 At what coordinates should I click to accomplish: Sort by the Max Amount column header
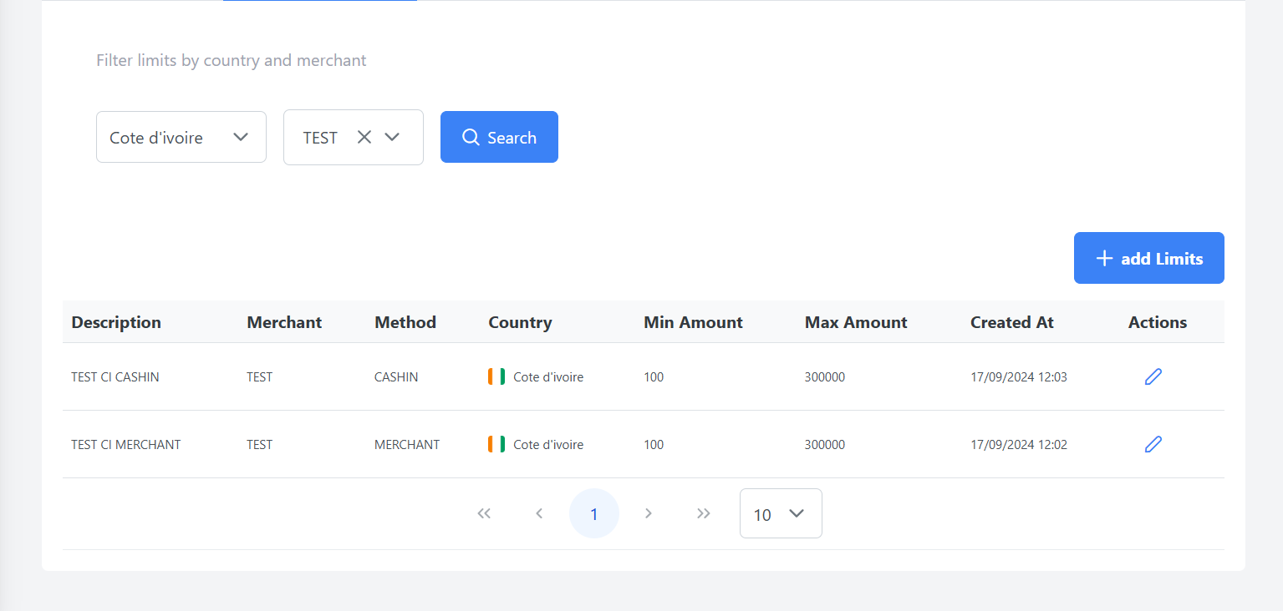[855, 322]
